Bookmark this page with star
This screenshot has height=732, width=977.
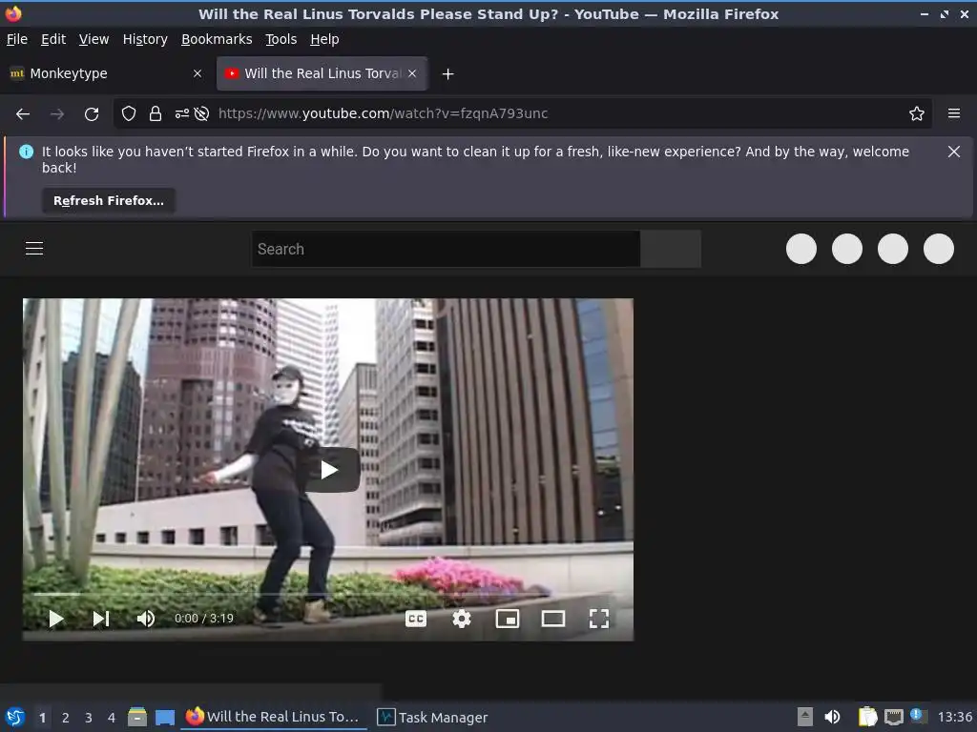click(917, 114)
